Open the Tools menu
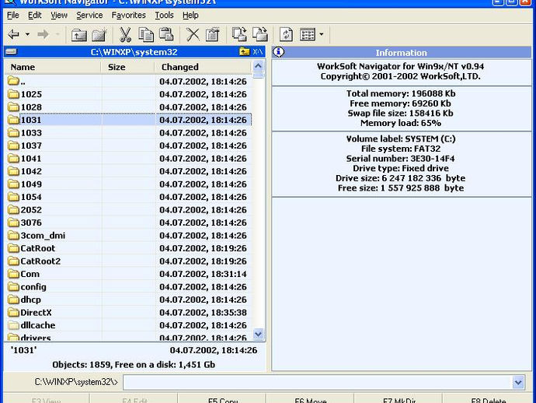Viewport: 536px width, 403px height. [x=164, y=16]
